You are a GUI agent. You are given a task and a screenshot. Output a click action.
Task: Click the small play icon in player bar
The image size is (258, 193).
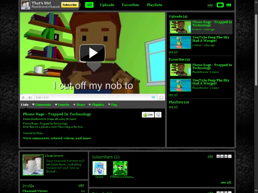pyautogui.click(x=24, y=97)
